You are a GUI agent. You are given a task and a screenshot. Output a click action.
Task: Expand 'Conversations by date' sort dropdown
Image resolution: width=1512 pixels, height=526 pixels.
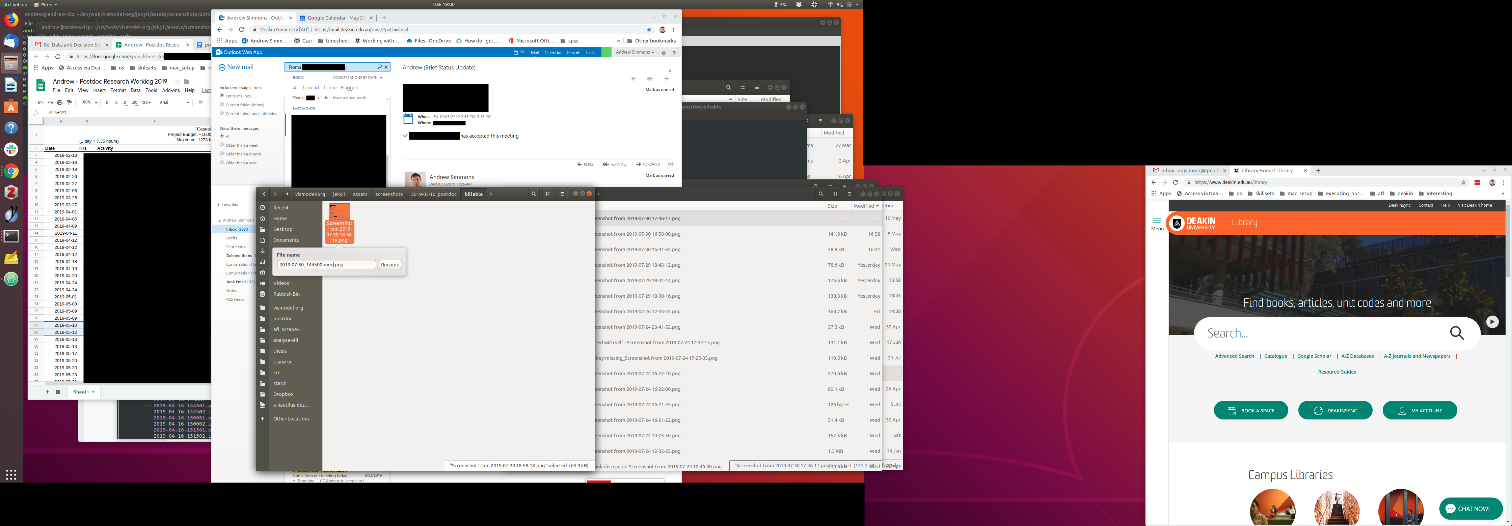click(357, 78)
